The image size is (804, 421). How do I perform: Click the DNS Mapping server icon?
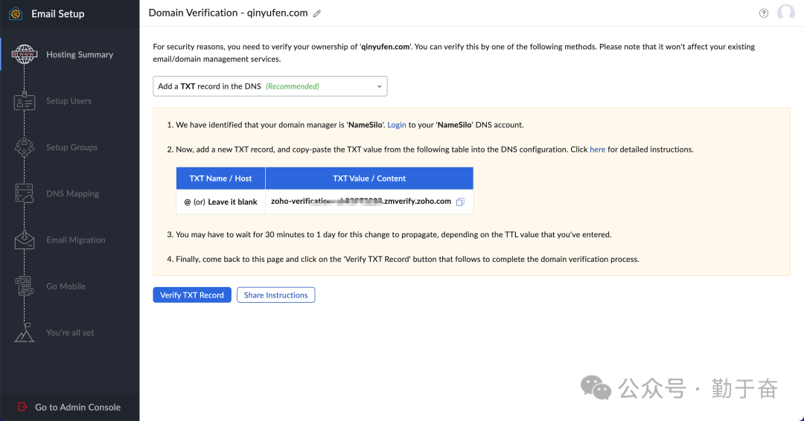pyautogui.click(x=25, y=193)
